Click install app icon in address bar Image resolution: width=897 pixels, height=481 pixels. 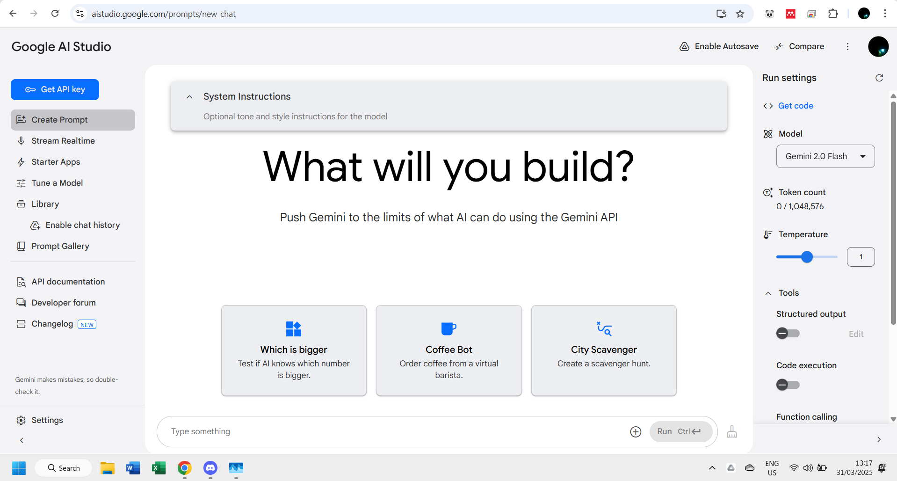click(721, 14)
